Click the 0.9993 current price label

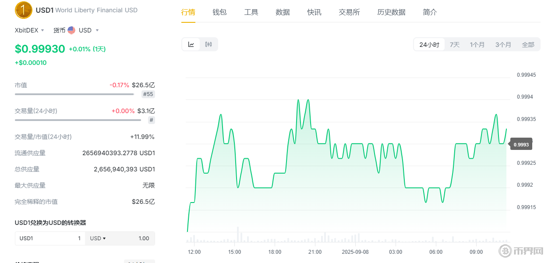click(521, 144)
